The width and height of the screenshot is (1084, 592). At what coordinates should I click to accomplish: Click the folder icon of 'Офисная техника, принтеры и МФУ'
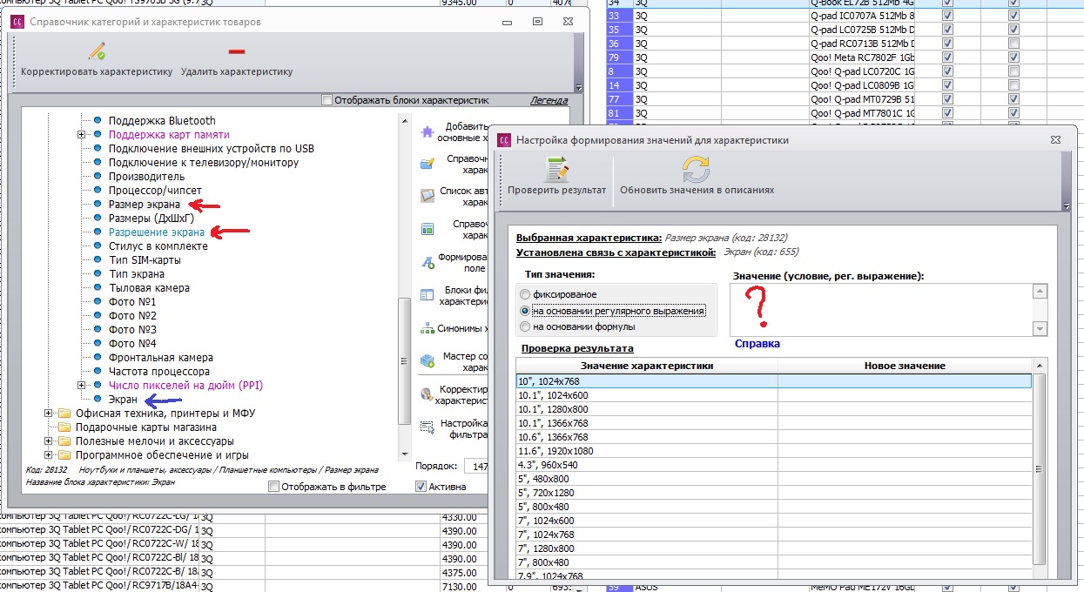[x=64, y=414]
